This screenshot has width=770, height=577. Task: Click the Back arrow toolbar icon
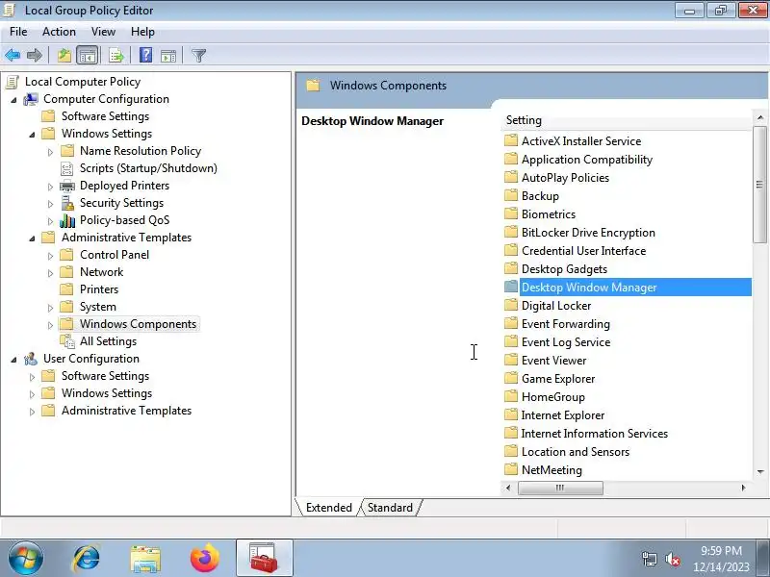point(13,56)
